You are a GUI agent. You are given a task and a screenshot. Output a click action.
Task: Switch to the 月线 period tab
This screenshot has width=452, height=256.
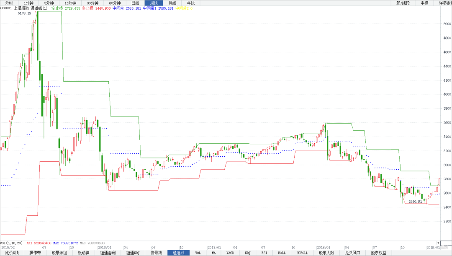(x=172, y=3)
